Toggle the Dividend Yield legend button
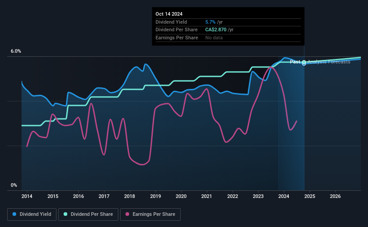The height and width of the screenshot is (227, 368). pyautogui.click(x=32, y=214)
